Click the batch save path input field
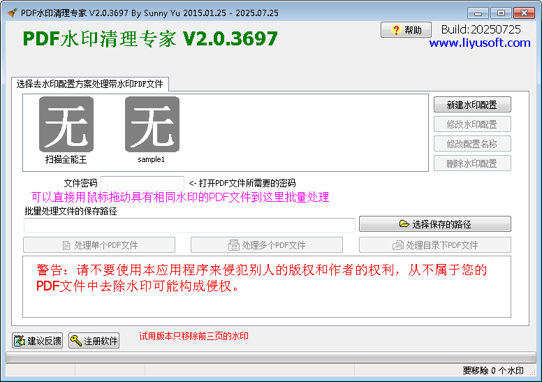The height and width of the screenshot is (382, 542). (x=189, y=225)
